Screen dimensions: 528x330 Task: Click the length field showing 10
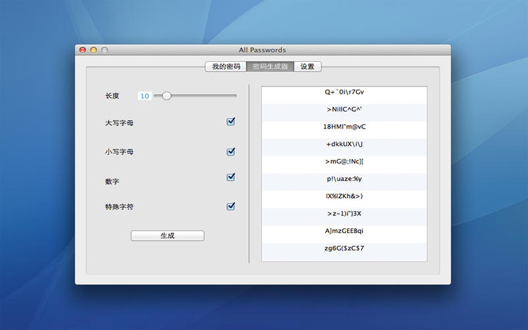145,96
